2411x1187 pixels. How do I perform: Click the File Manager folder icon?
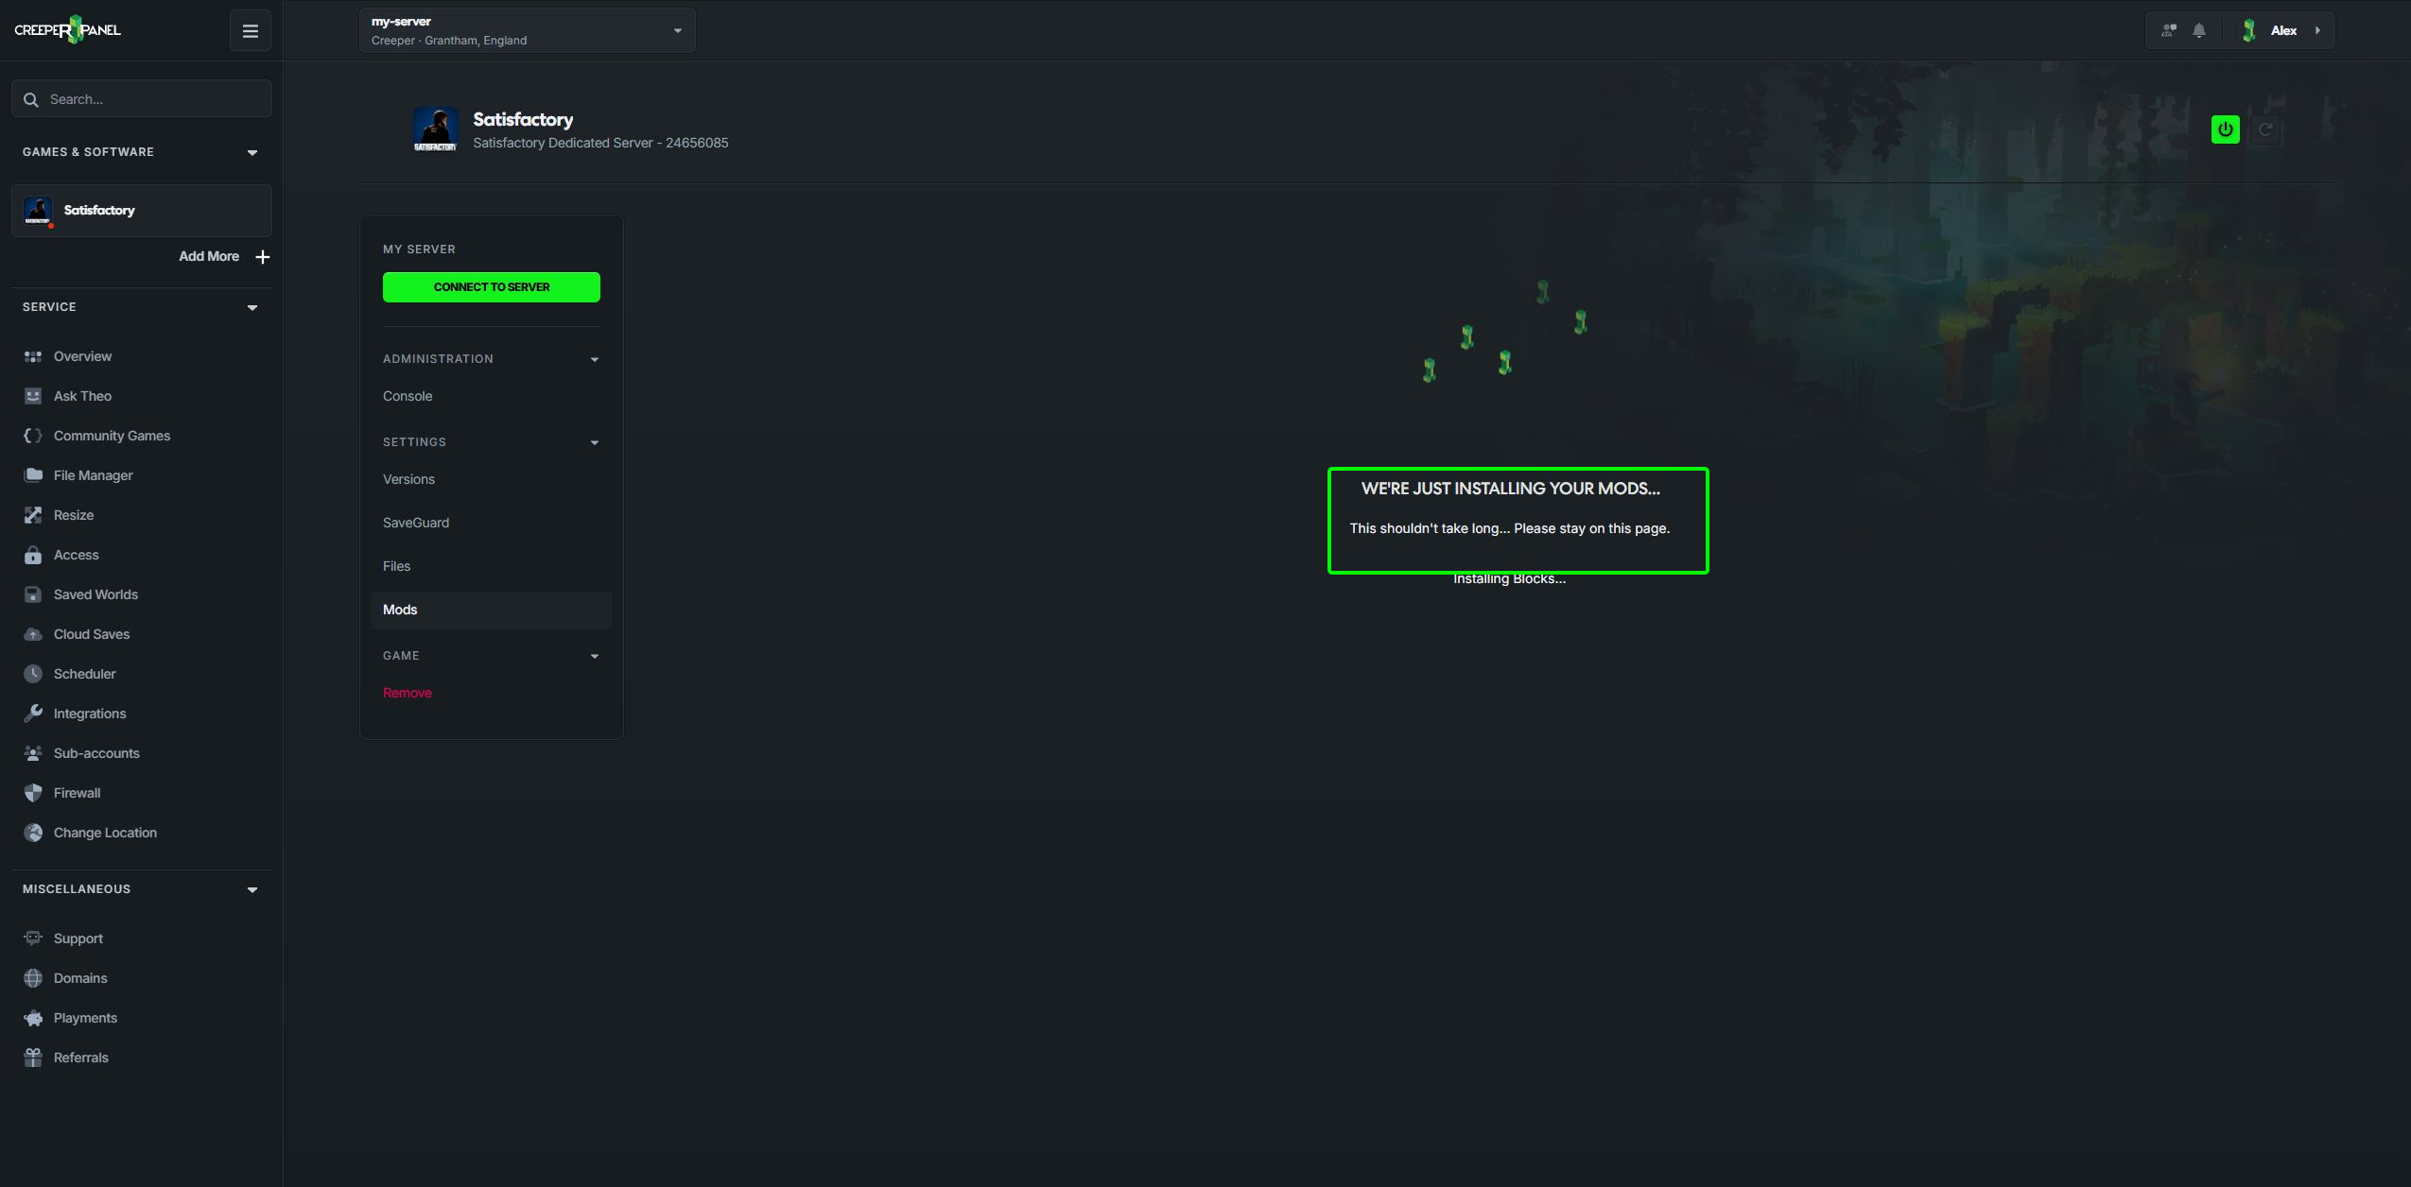pyautogui.click(x=33, y=475)
